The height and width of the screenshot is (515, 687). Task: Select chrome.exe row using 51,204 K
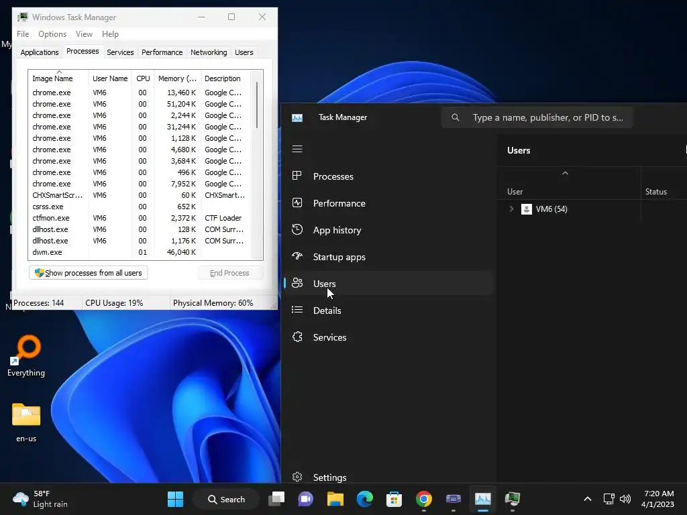(140, 104)
